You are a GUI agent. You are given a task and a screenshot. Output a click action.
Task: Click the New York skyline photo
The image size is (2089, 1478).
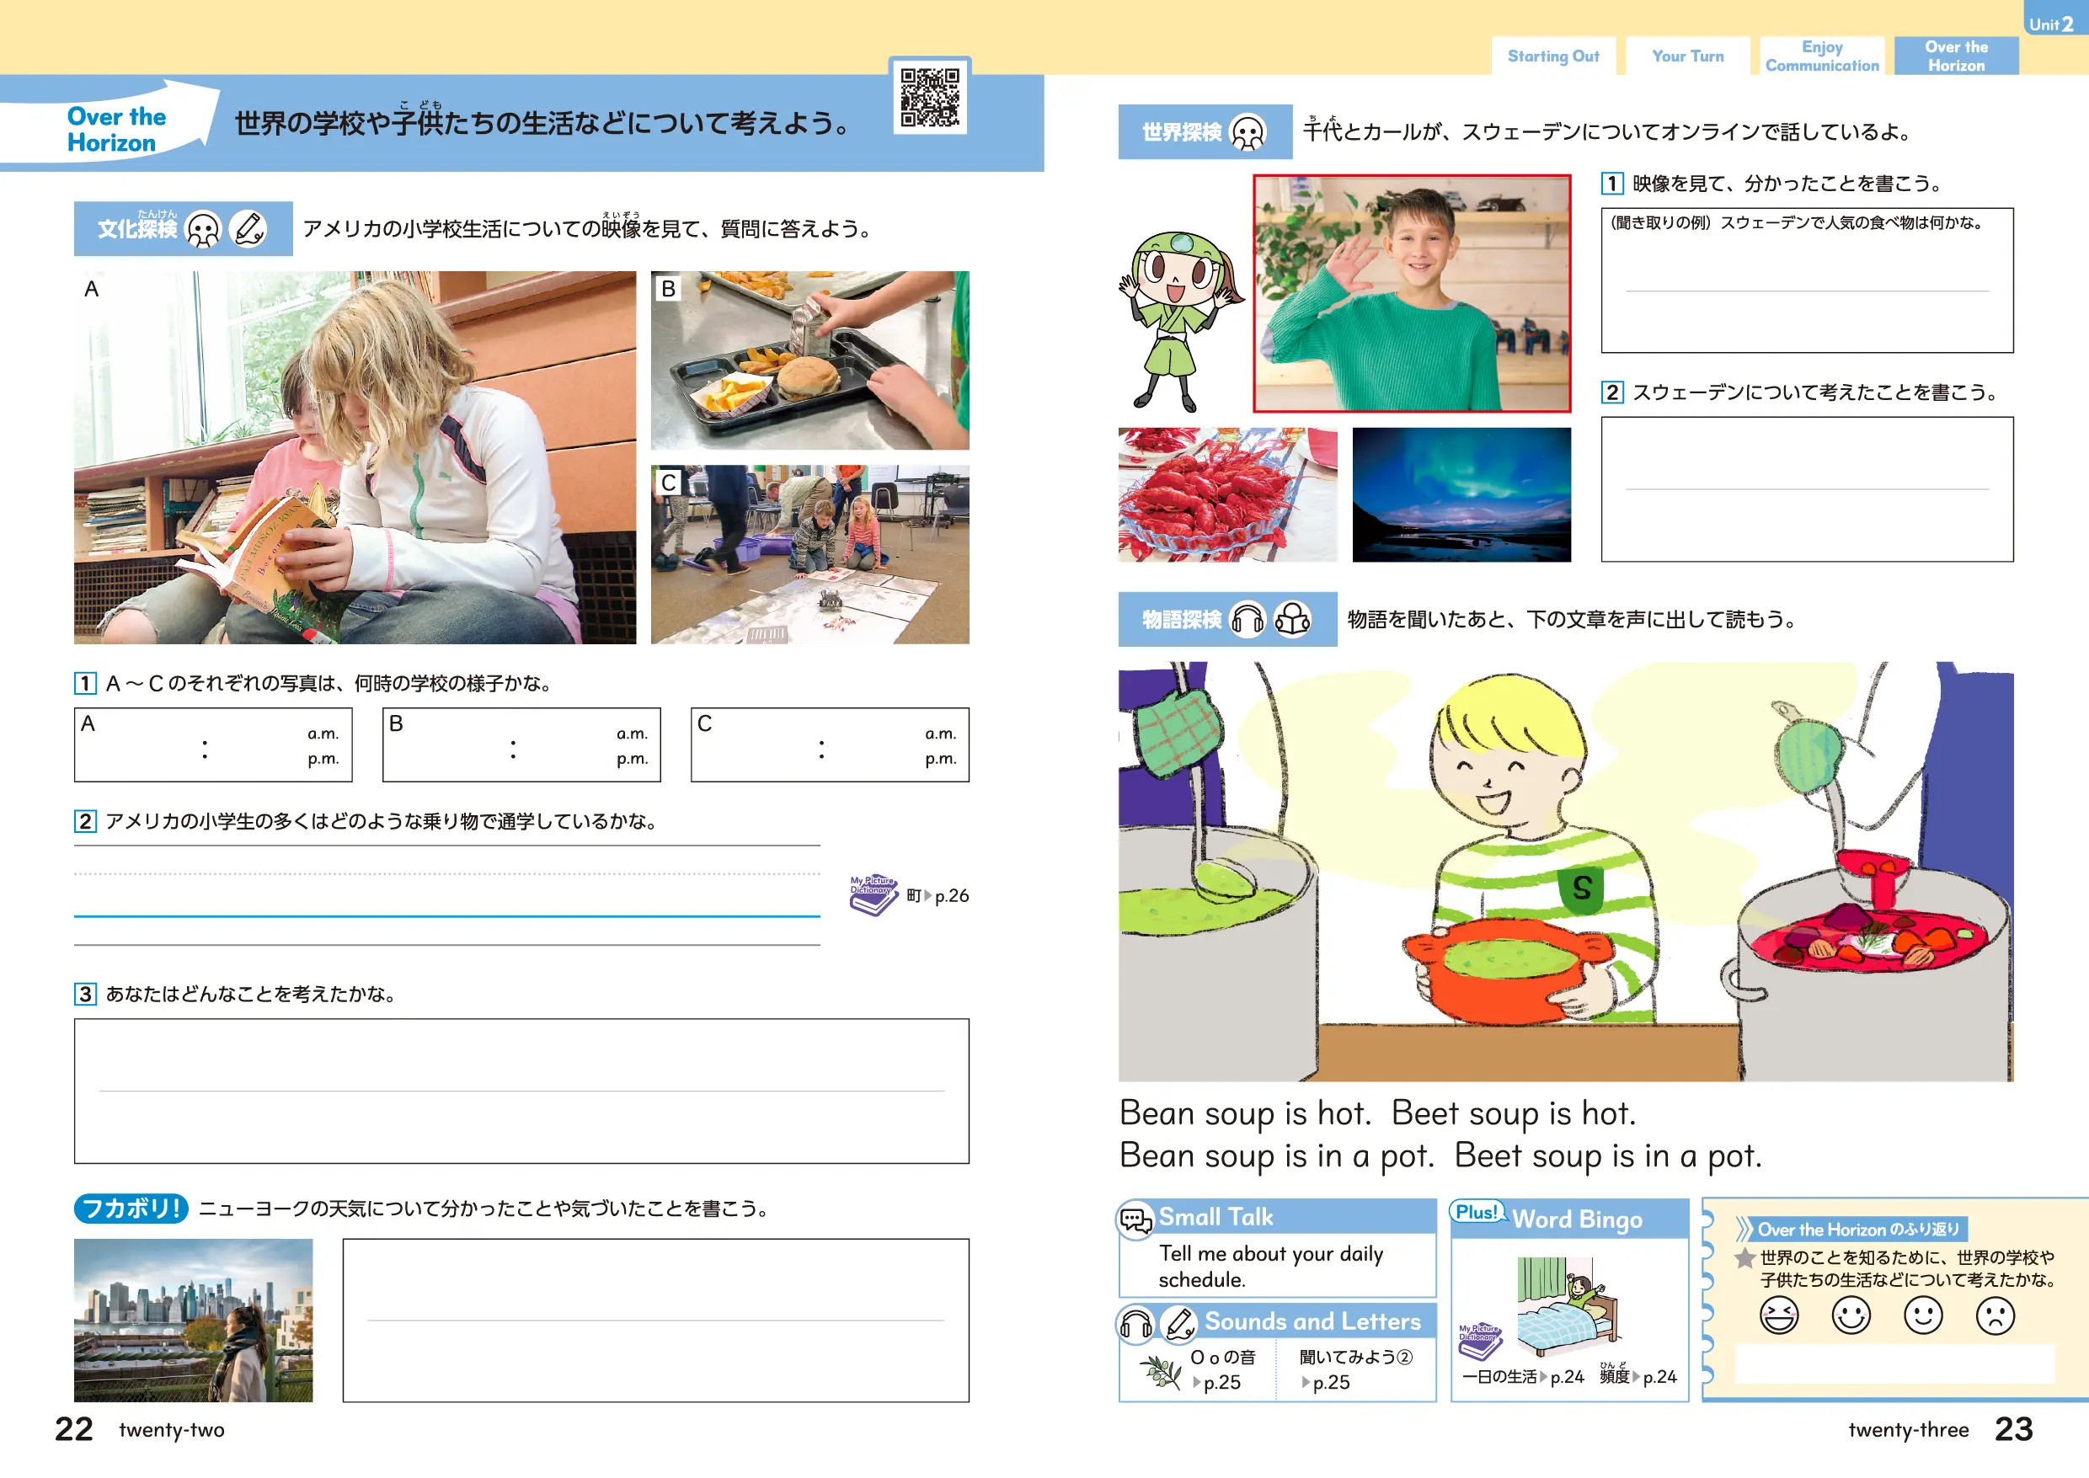[193, 1320]
